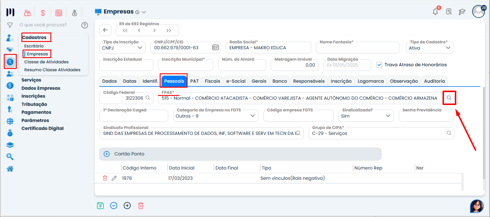The width and height of the screenshot is (490, 217).
Task: Toggle Trava Atraso de Honorários checkbox
Action: coord(379,65)
